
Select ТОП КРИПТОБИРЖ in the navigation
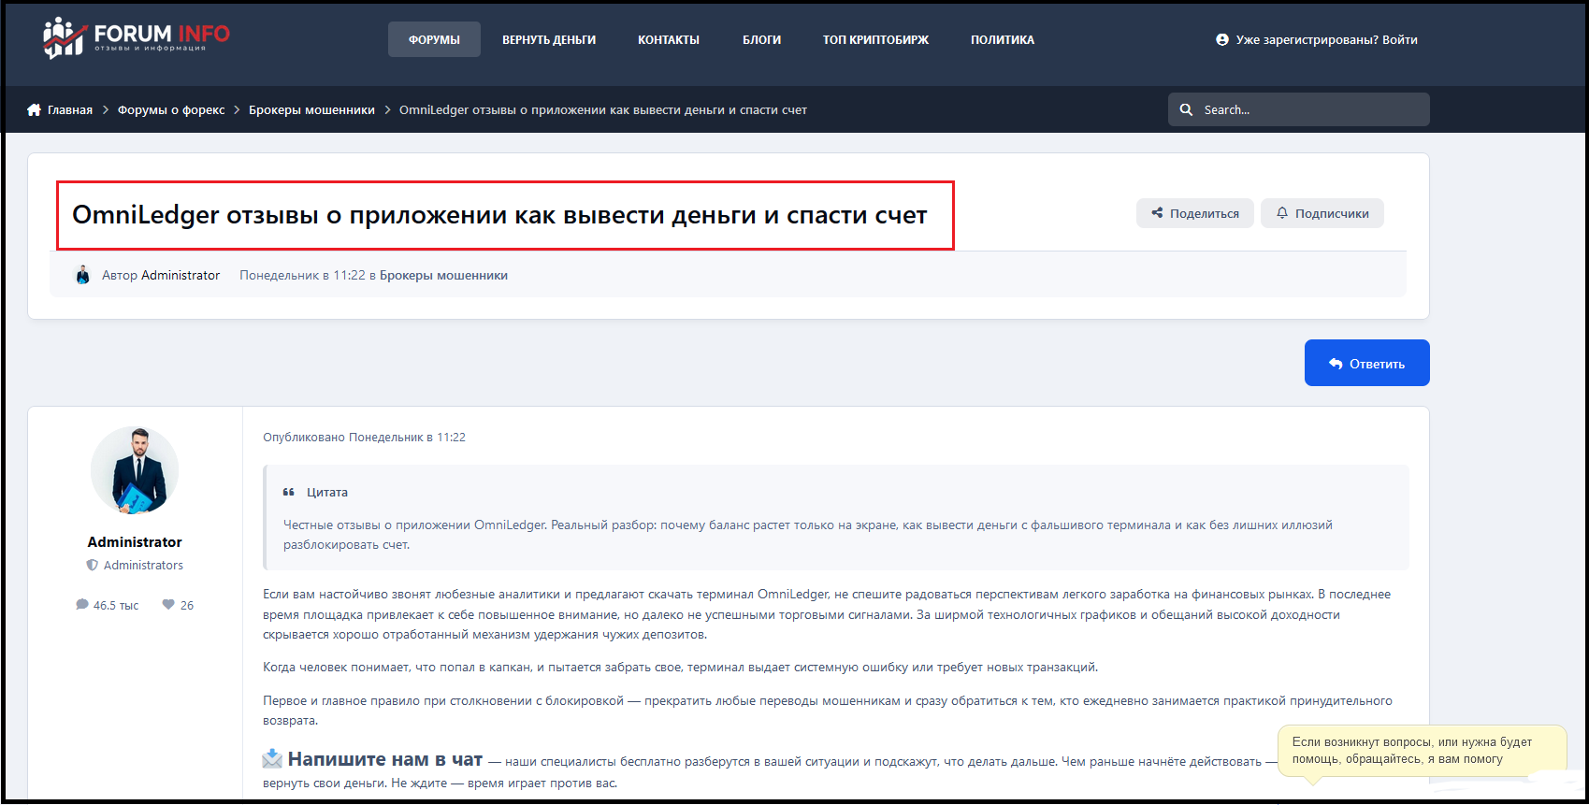876,39
